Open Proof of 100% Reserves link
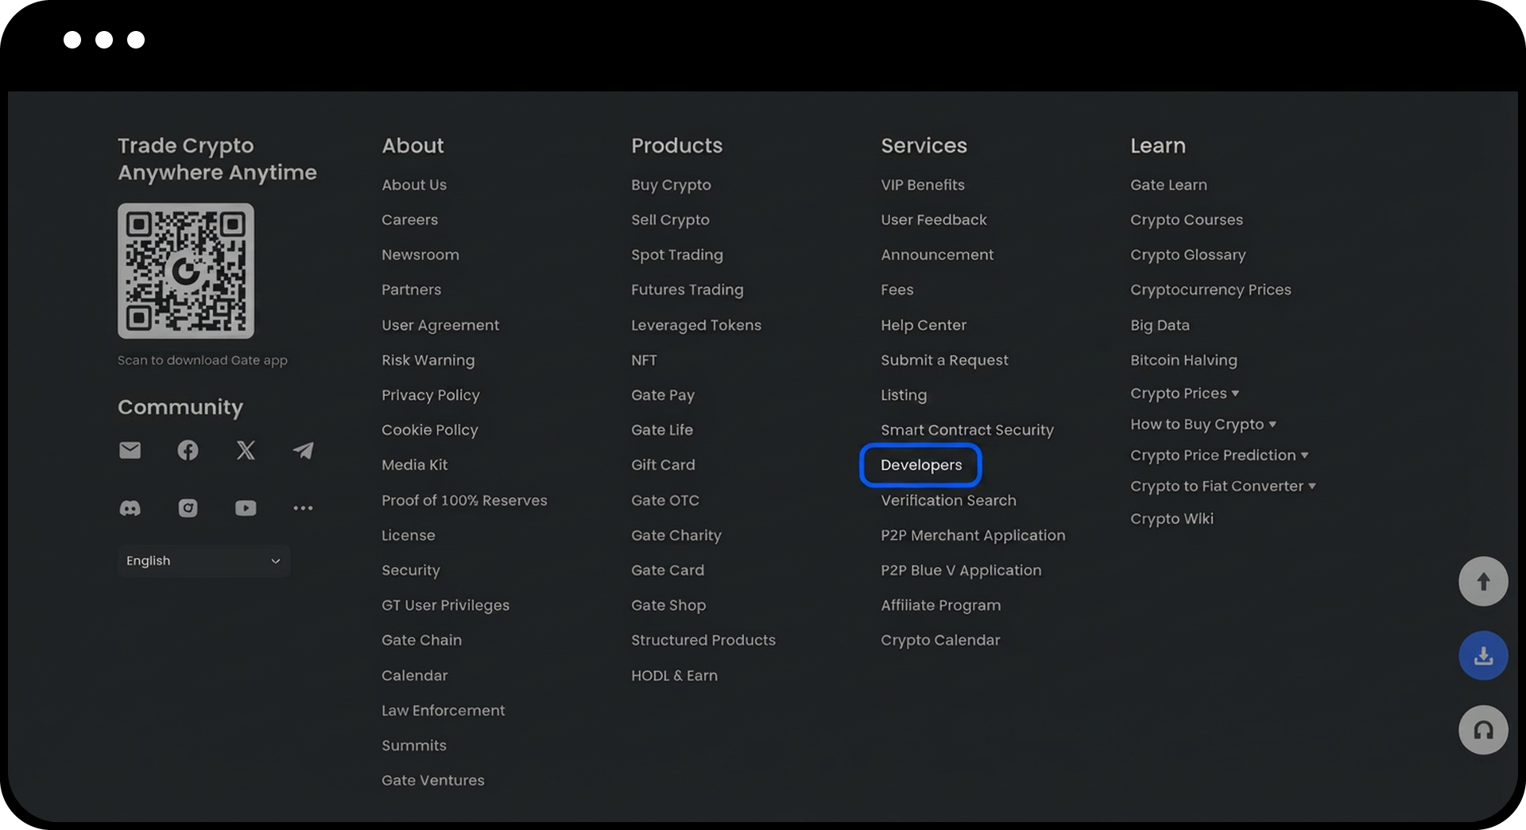The image size is (1526, 830). tap(464, 501)
